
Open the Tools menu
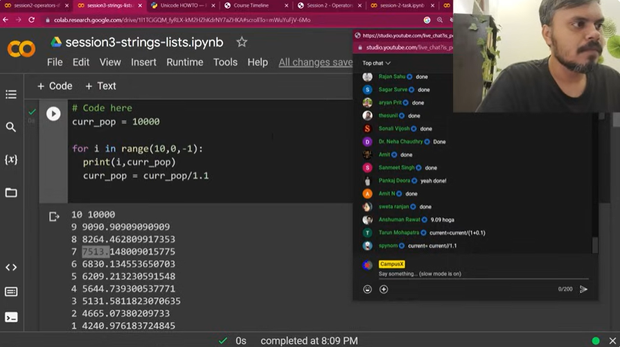pos(225,62)
